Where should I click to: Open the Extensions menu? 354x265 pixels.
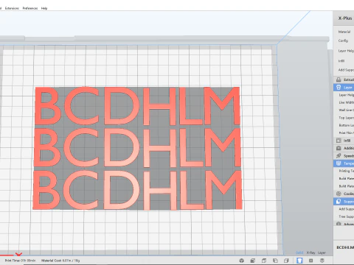click(x=12, y=8)
